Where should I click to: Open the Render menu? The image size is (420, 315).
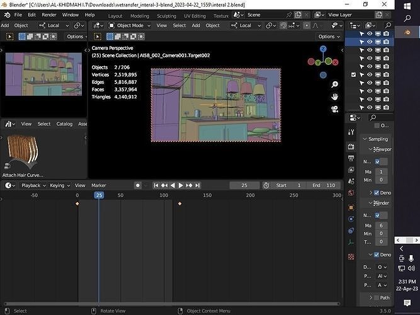tap(48, 14)
